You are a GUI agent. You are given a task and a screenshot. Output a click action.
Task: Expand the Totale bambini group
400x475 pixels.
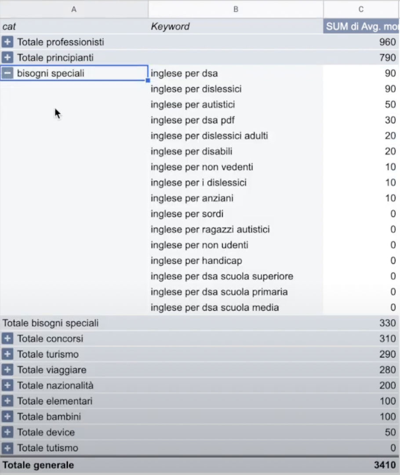click(8, 417)
